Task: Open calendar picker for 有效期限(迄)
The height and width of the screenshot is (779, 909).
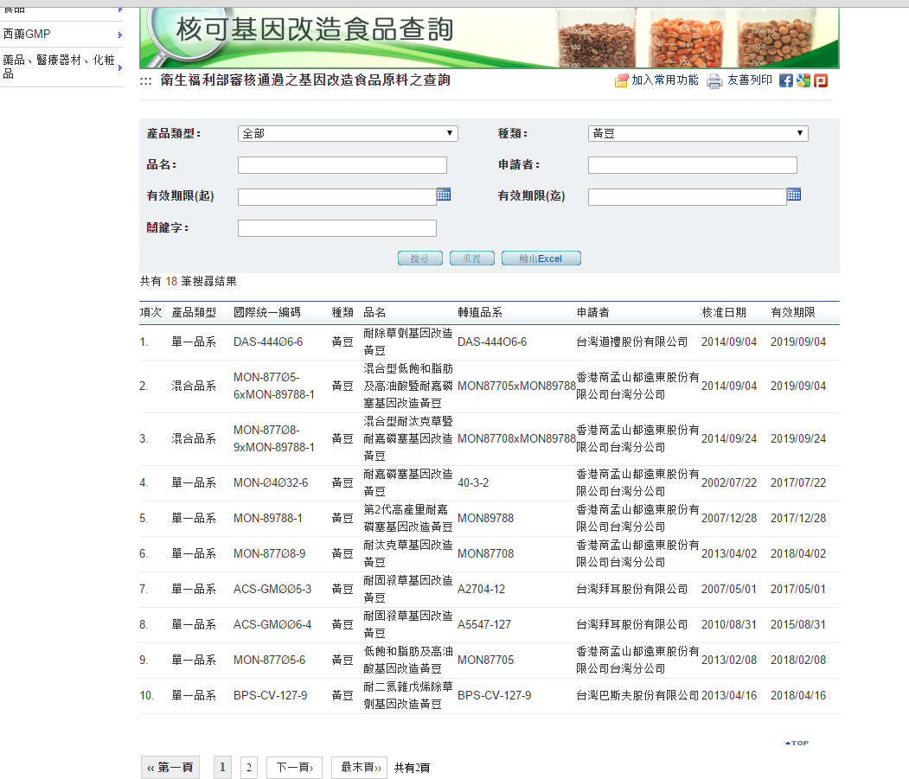Action: [793, 195]
